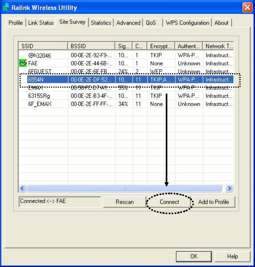This screenshot has height=267, width=255.
Task: Click the WPA-P... cell in 6315SRg row
Action: click(188, 96)
